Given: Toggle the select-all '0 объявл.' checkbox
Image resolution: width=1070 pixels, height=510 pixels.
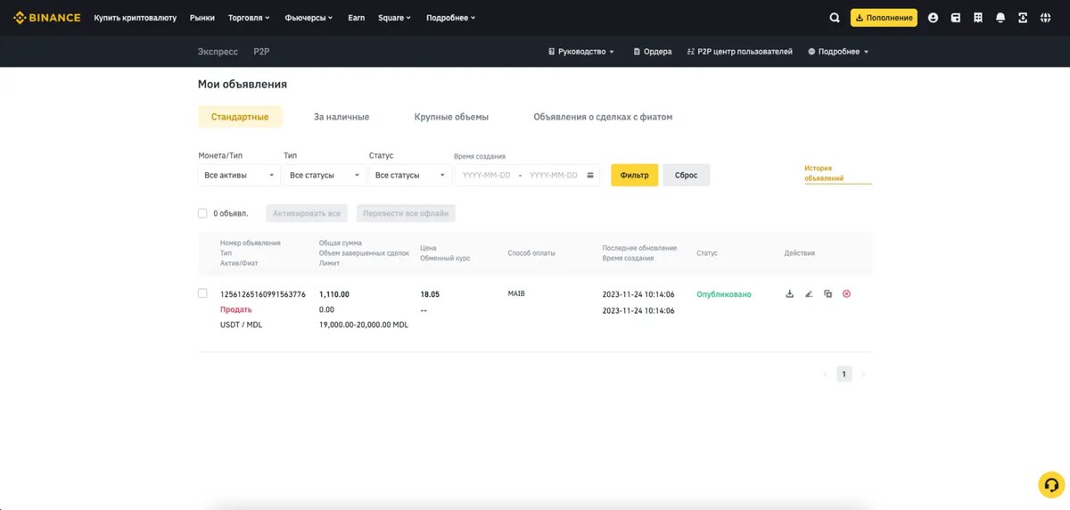Looking at the screenshot, I should pyautogui.click(x=202, y=213).
